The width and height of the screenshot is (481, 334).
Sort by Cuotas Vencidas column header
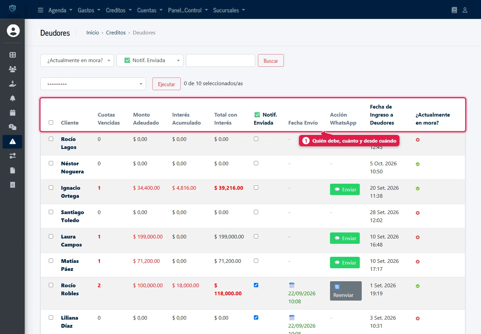109,119
